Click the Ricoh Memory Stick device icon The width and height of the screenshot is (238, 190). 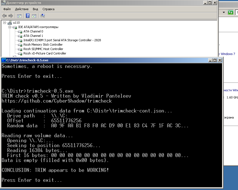coord(20,45)
